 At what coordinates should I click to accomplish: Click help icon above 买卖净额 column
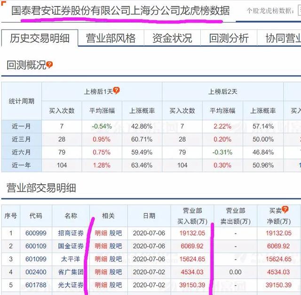285,209
